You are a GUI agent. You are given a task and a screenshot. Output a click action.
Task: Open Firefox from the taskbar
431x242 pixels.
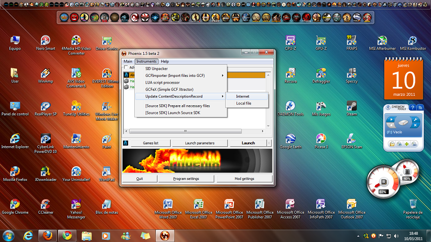tap(48, 236)
